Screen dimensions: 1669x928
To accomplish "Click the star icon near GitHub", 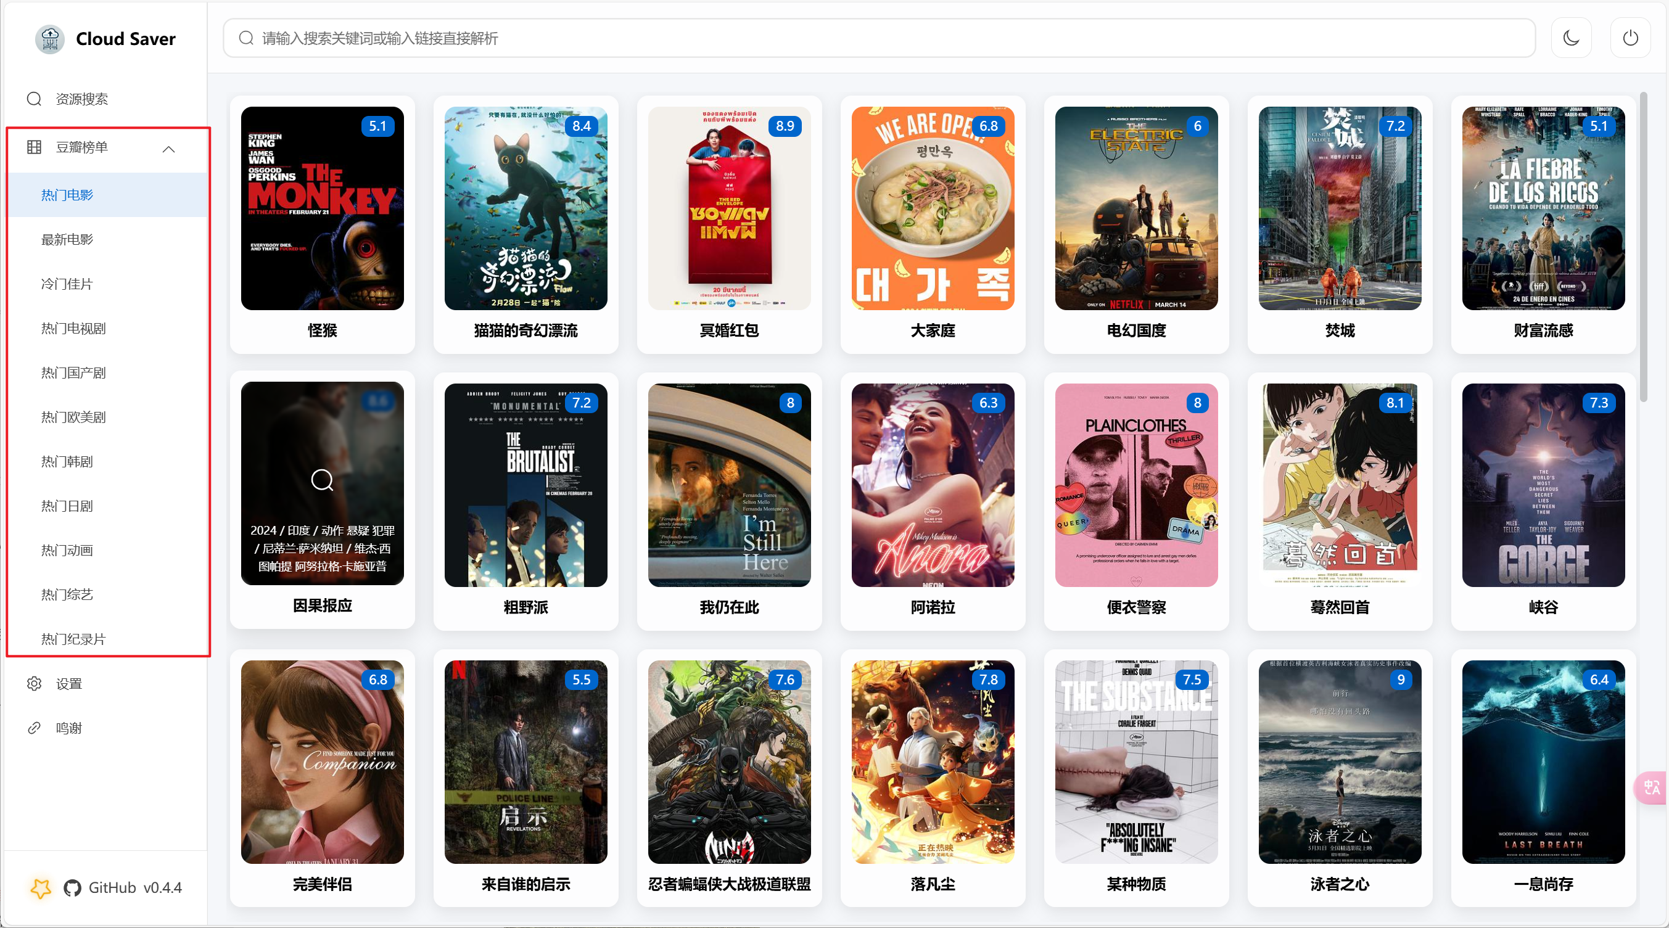I will click(x=41, y=888).
